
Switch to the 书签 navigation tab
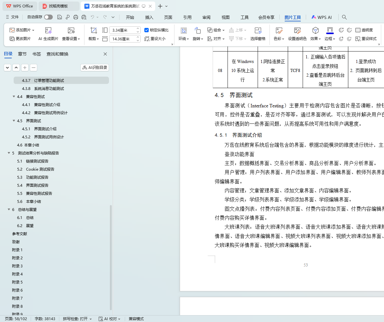[x=37, y=54]
